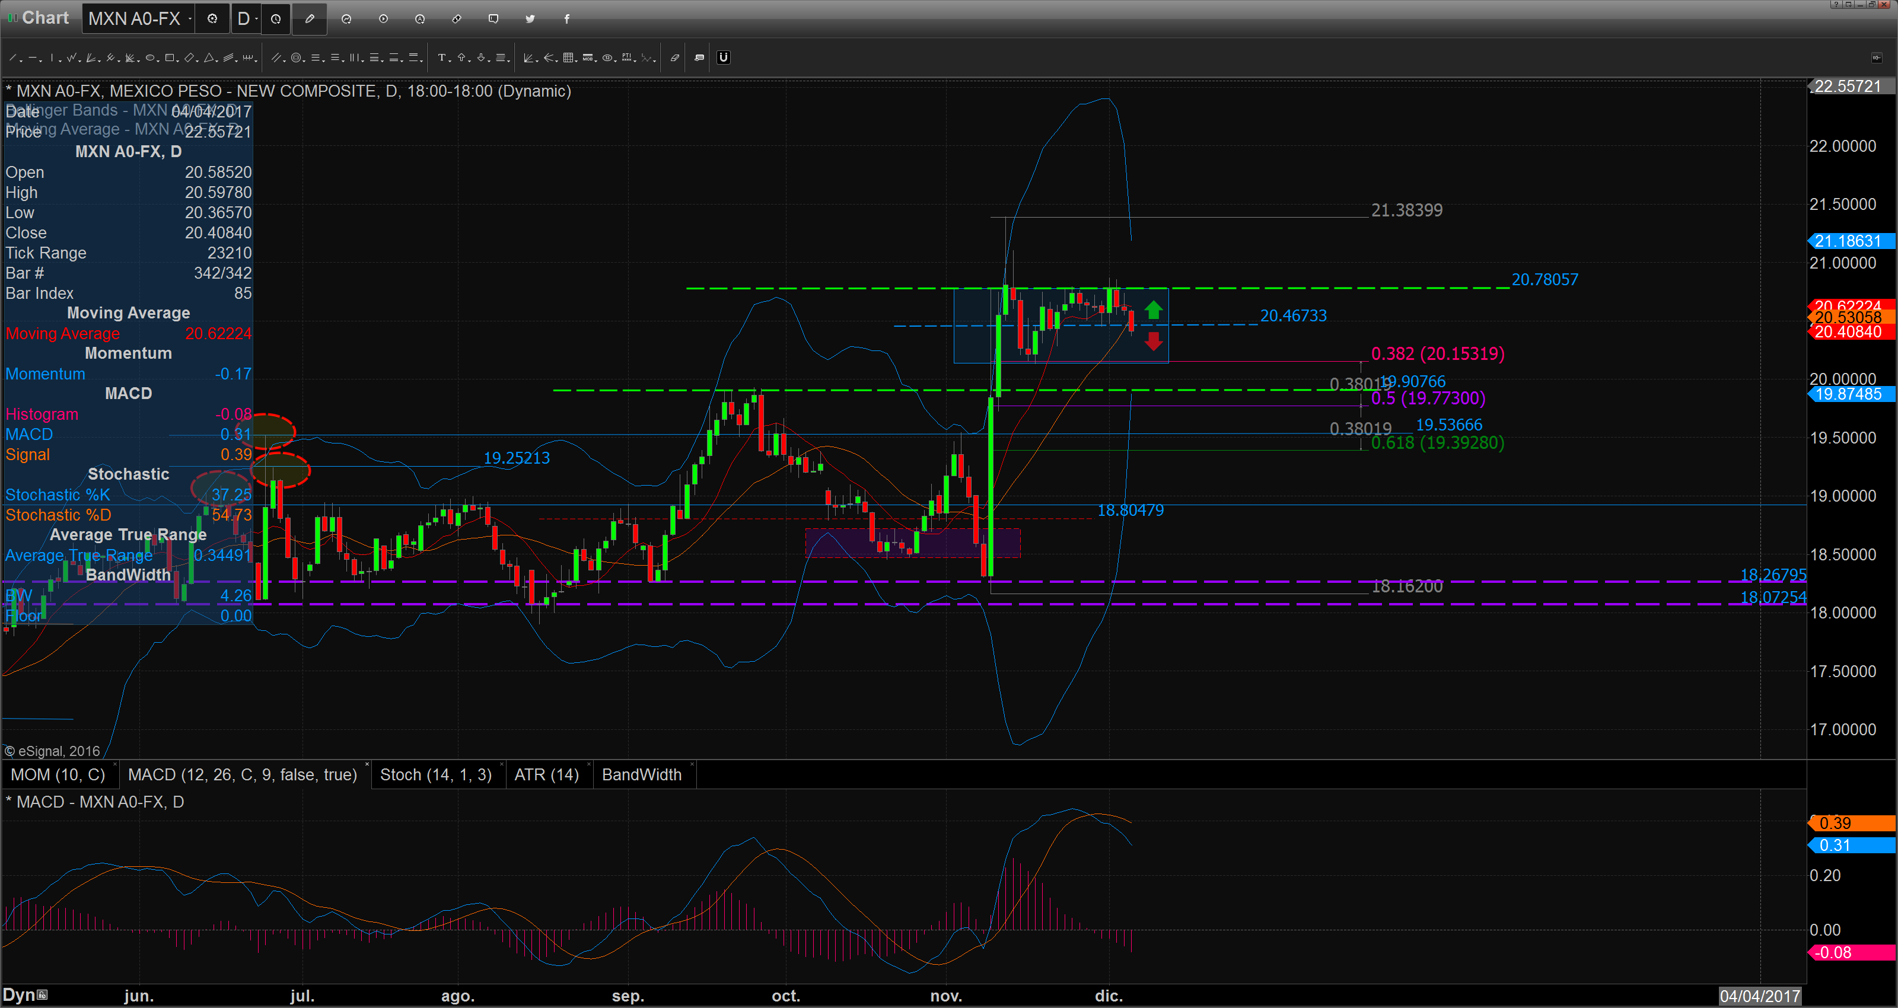Select the triangle shape tool
The height and width of the screenshot is (1008, 1898).
(x=209, y=58)
